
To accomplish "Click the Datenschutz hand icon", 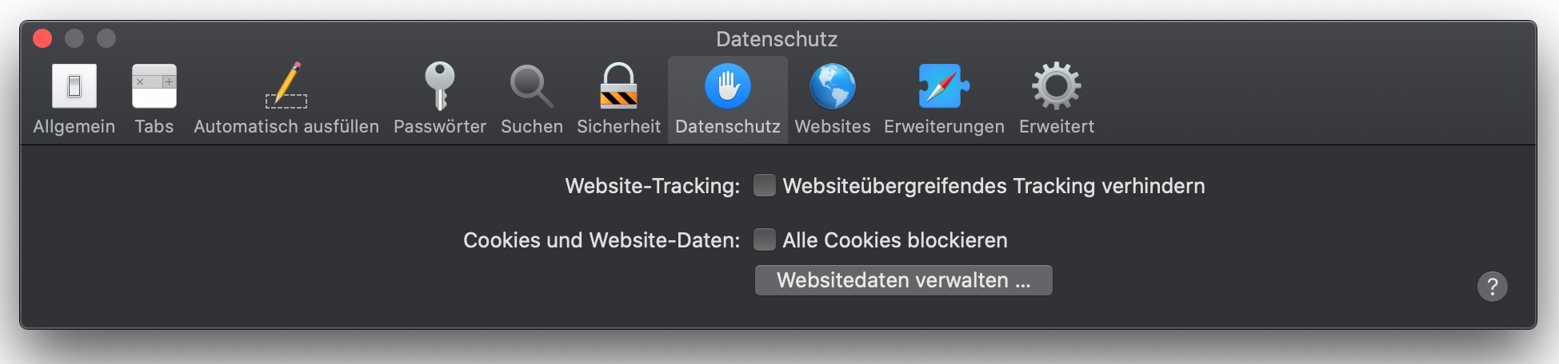I will click(x=727, y=86).
